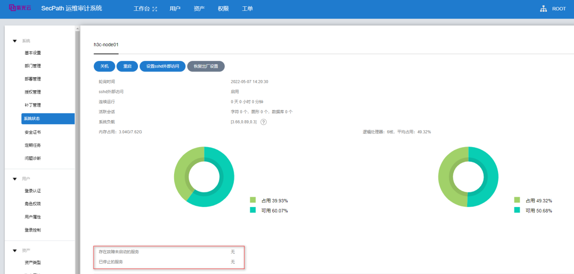The width and height of the screenshot is (574, 274).
Task: Open 安全证书 in the sidebar
Action: click(x=33, y=132)
